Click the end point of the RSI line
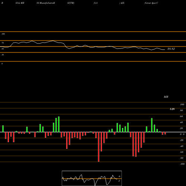186x186 pixels. tap(165, 50)
